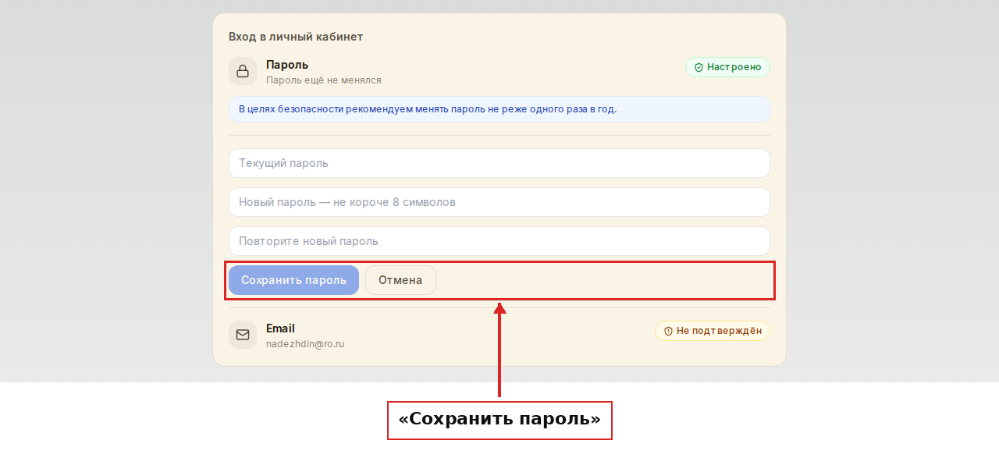The height and width of the screenshot is (458, 999).
Task: Click the nadezhdin@ro.ru email address
Action: pos(305,343)
